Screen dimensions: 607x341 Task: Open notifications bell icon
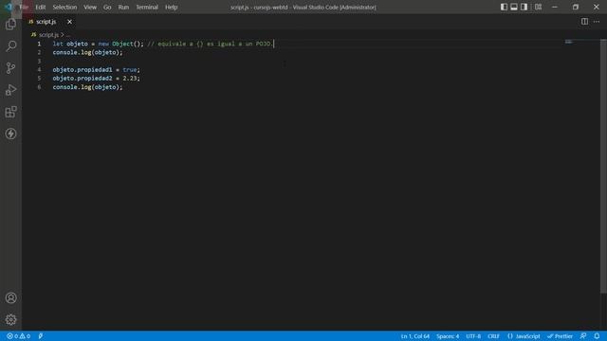tap(597, 336)
